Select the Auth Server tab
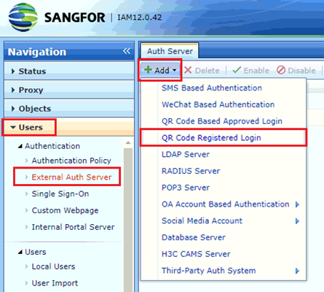This screenshot has height=292, width=324. click(x=170, y=51)
